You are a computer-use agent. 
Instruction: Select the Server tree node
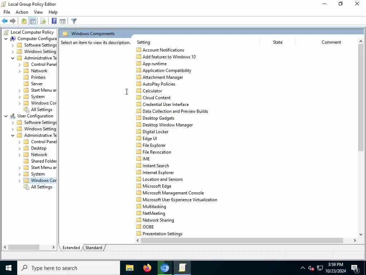click(37, 84)
